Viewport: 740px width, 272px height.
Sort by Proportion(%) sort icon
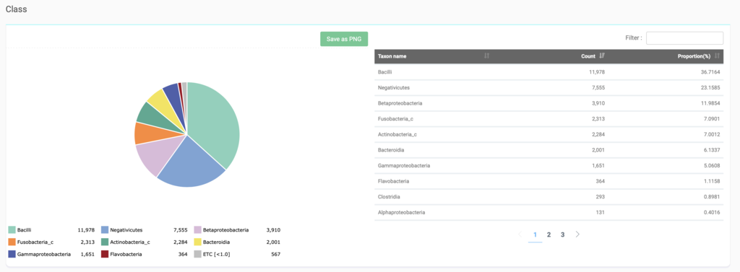tap(718, 56)
